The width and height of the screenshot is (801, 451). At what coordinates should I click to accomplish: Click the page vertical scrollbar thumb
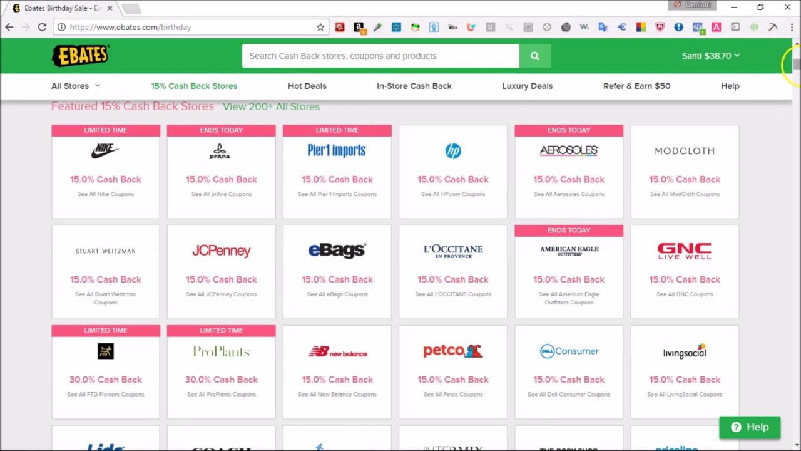[796, 65]
